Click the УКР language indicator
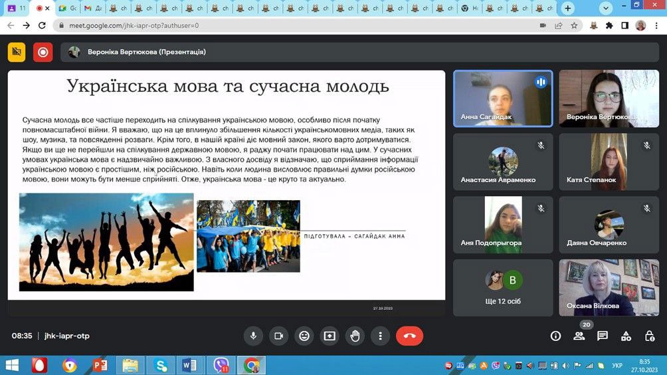 617,366
